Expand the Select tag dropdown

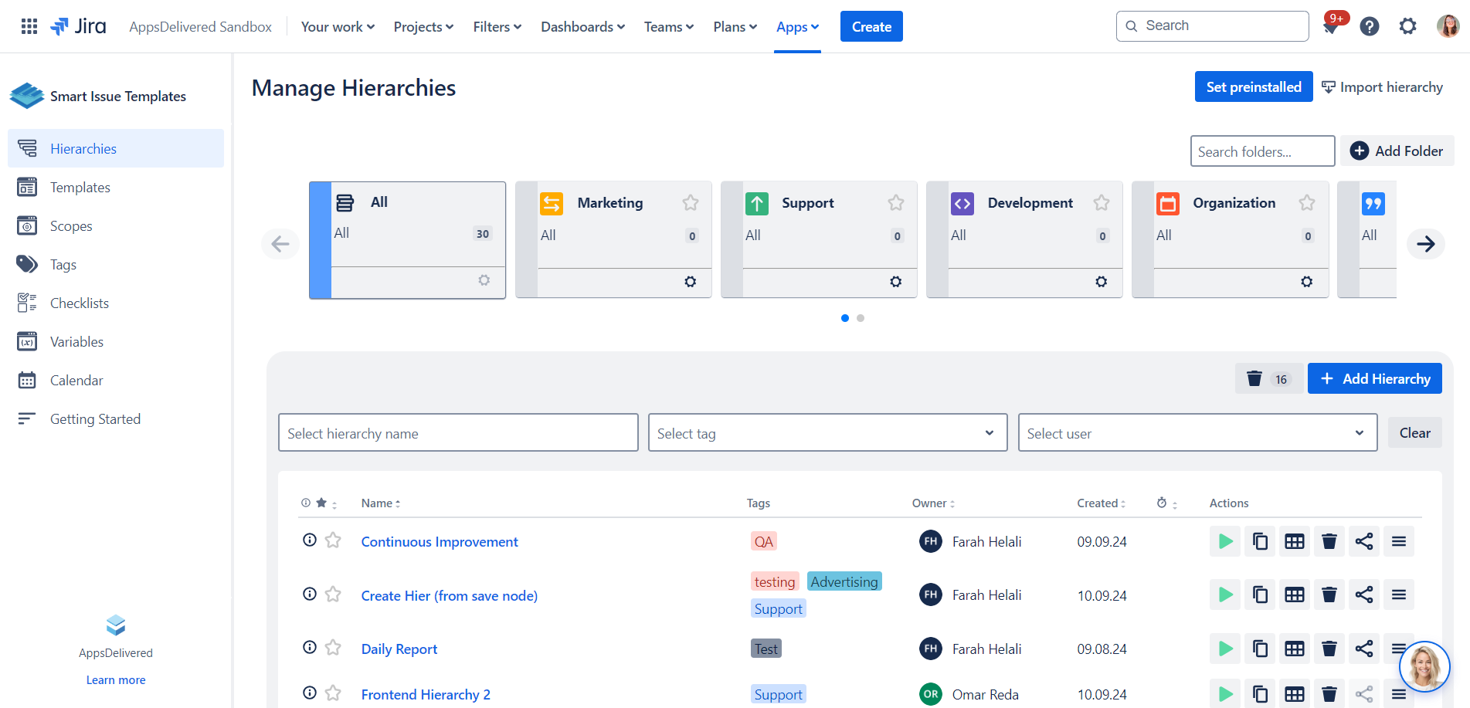827,433
